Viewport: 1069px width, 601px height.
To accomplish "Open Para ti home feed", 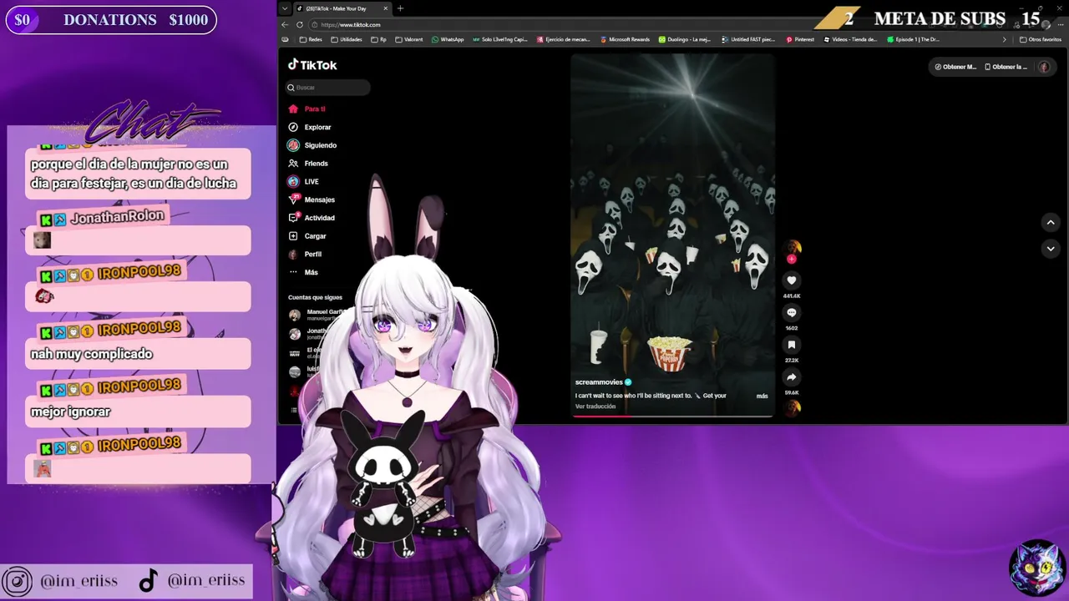I will pos(307,109).
